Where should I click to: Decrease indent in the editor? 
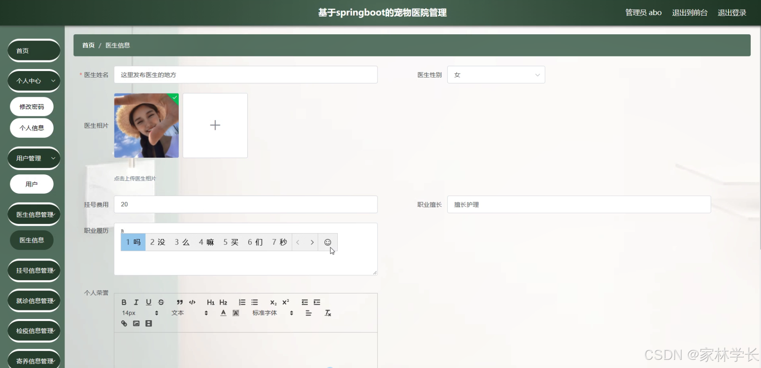(x=305, y=302)
